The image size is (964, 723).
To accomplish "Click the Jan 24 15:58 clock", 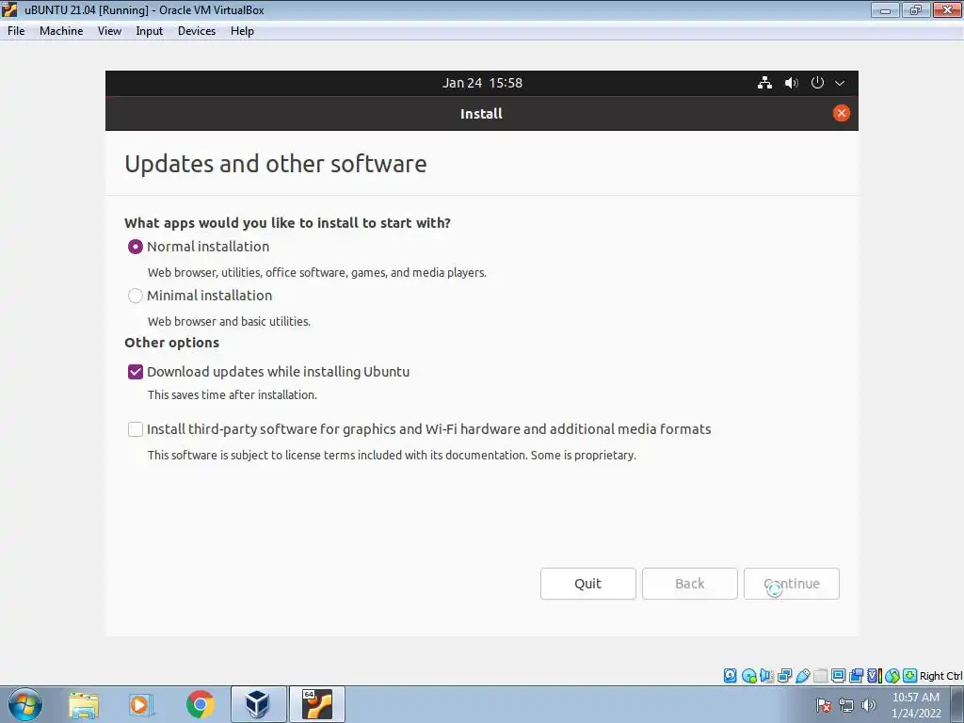I will pyautogui.click(x=482, y=83).
